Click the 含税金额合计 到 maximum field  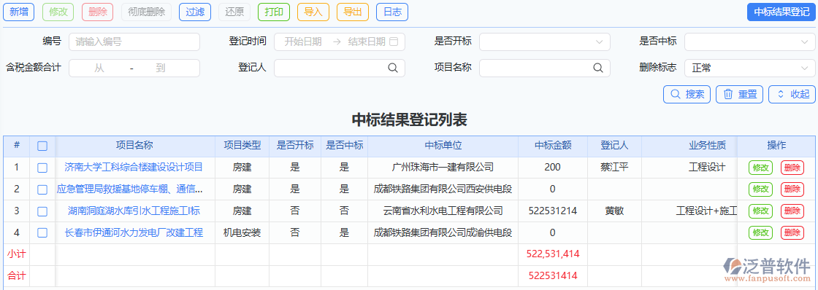click(160, 68)
